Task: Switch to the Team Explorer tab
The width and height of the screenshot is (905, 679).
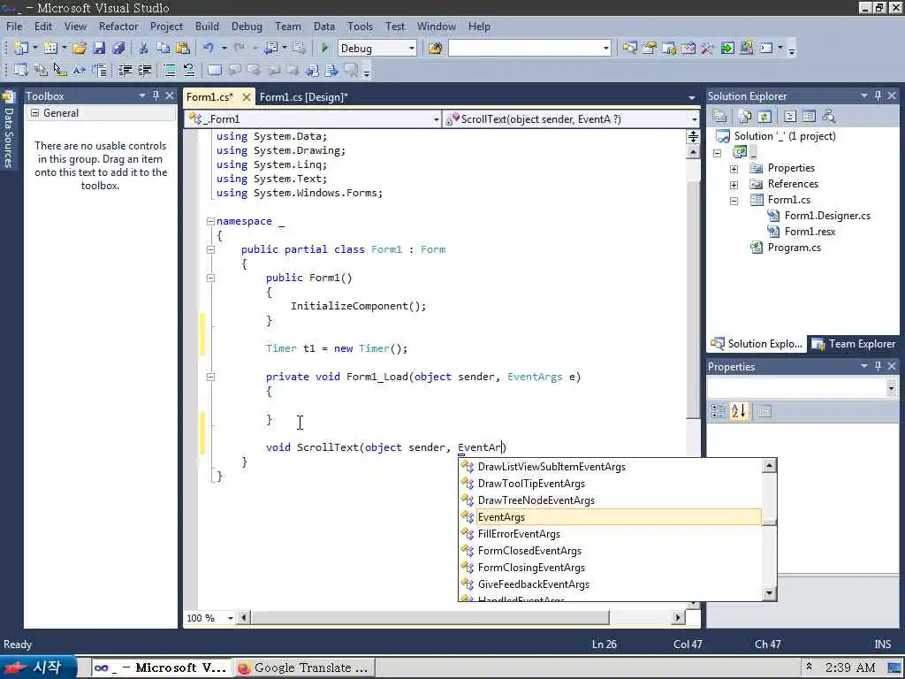Action: [x=854, y=344]
